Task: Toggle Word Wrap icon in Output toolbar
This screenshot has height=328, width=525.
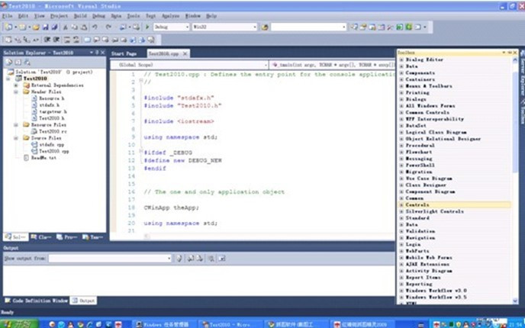Action: (222, 259)
